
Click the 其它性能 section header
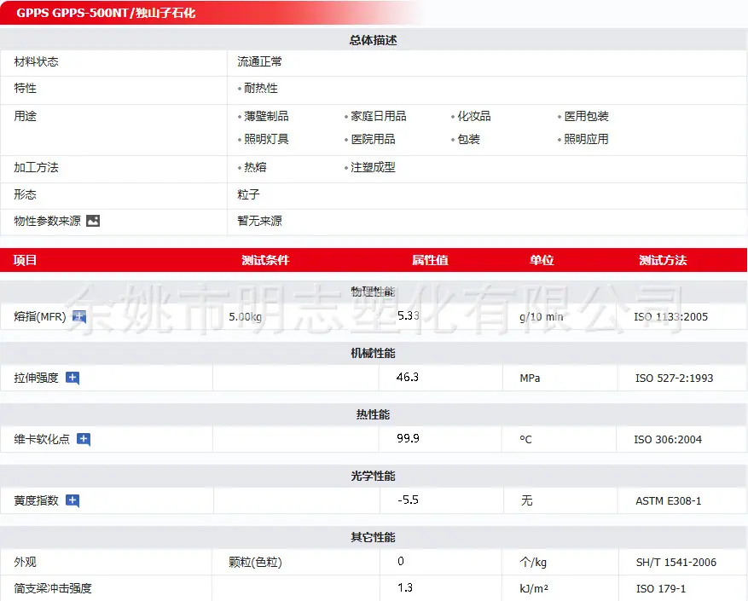tap(373, 538)
